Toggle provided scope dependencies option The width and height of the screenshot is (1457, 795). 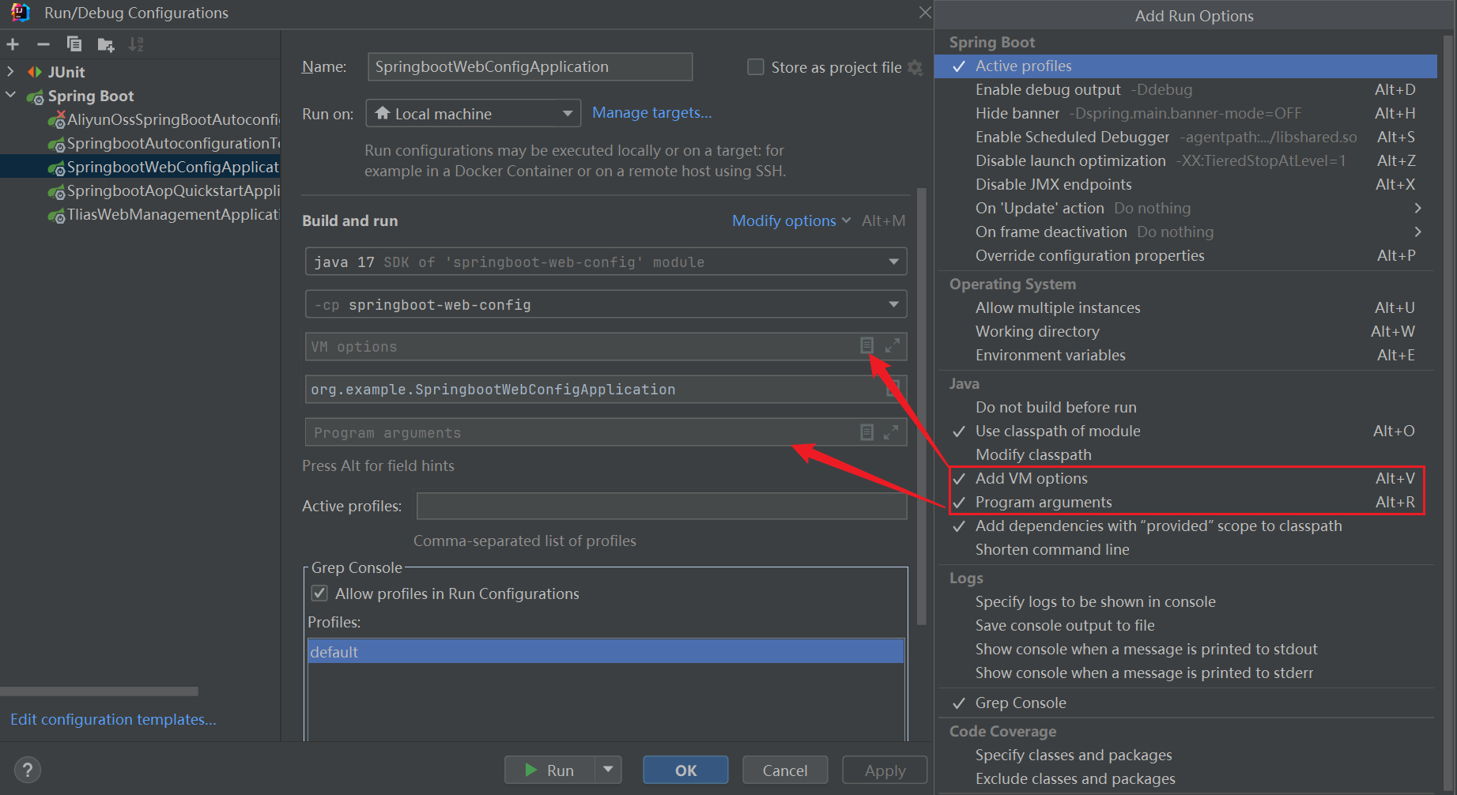[1185, 526]
